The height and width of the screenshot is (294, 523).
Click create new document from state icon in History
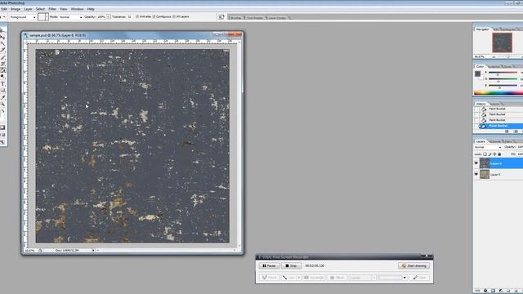click(x=507, y=131)
